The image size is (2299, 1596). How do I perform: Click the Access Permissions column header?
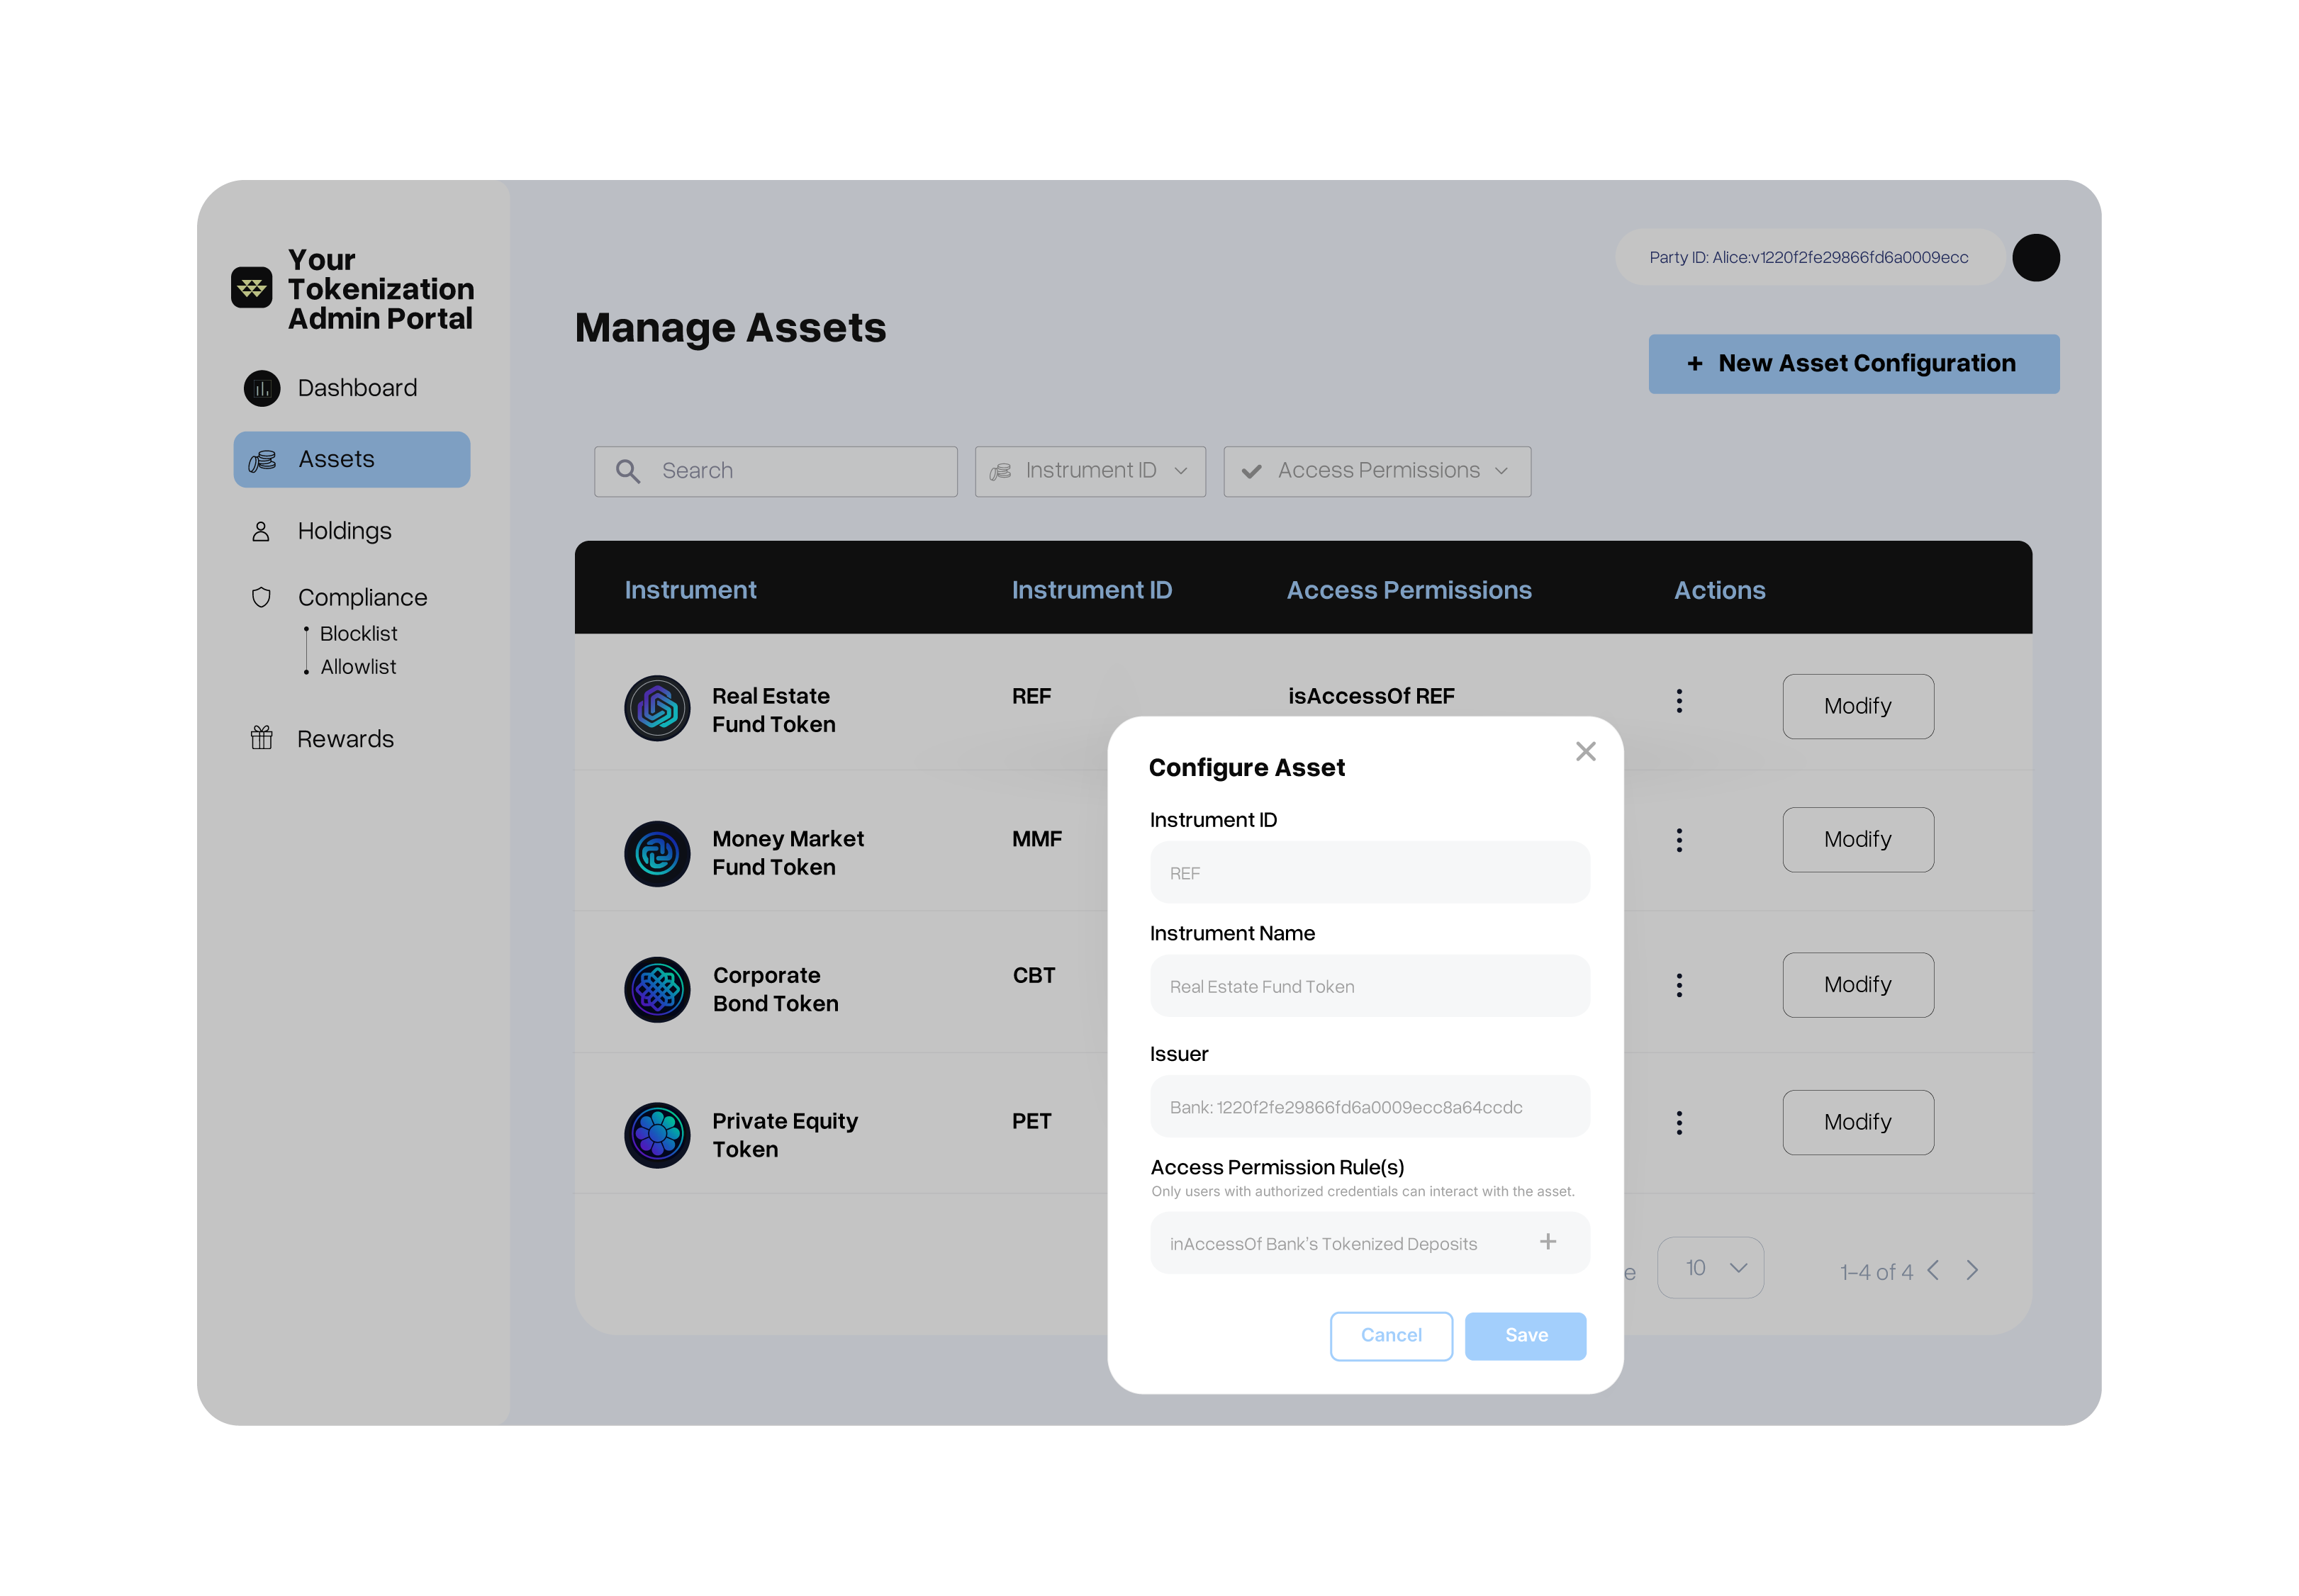point(1408,589)
